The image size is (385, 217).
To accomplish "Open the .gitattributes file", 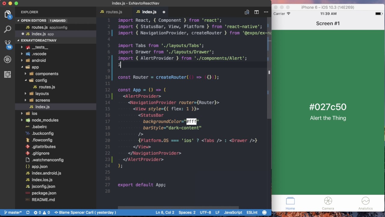I will pos(44,147).
